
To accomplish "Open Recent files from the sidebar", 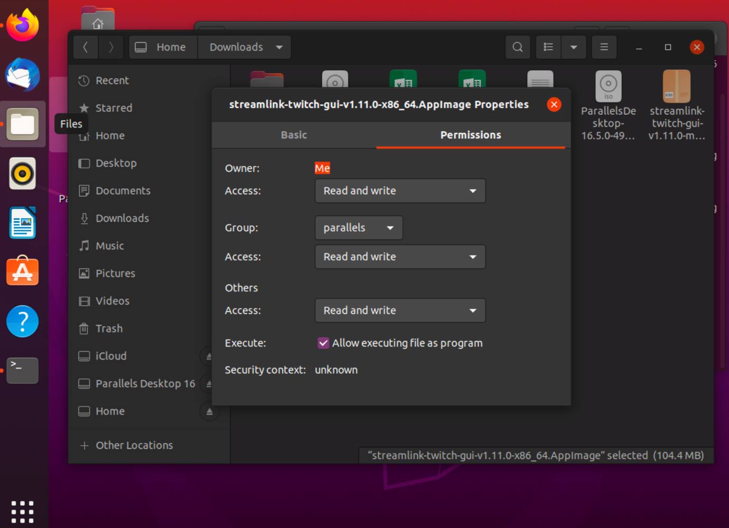I will (x=112, y=80).
